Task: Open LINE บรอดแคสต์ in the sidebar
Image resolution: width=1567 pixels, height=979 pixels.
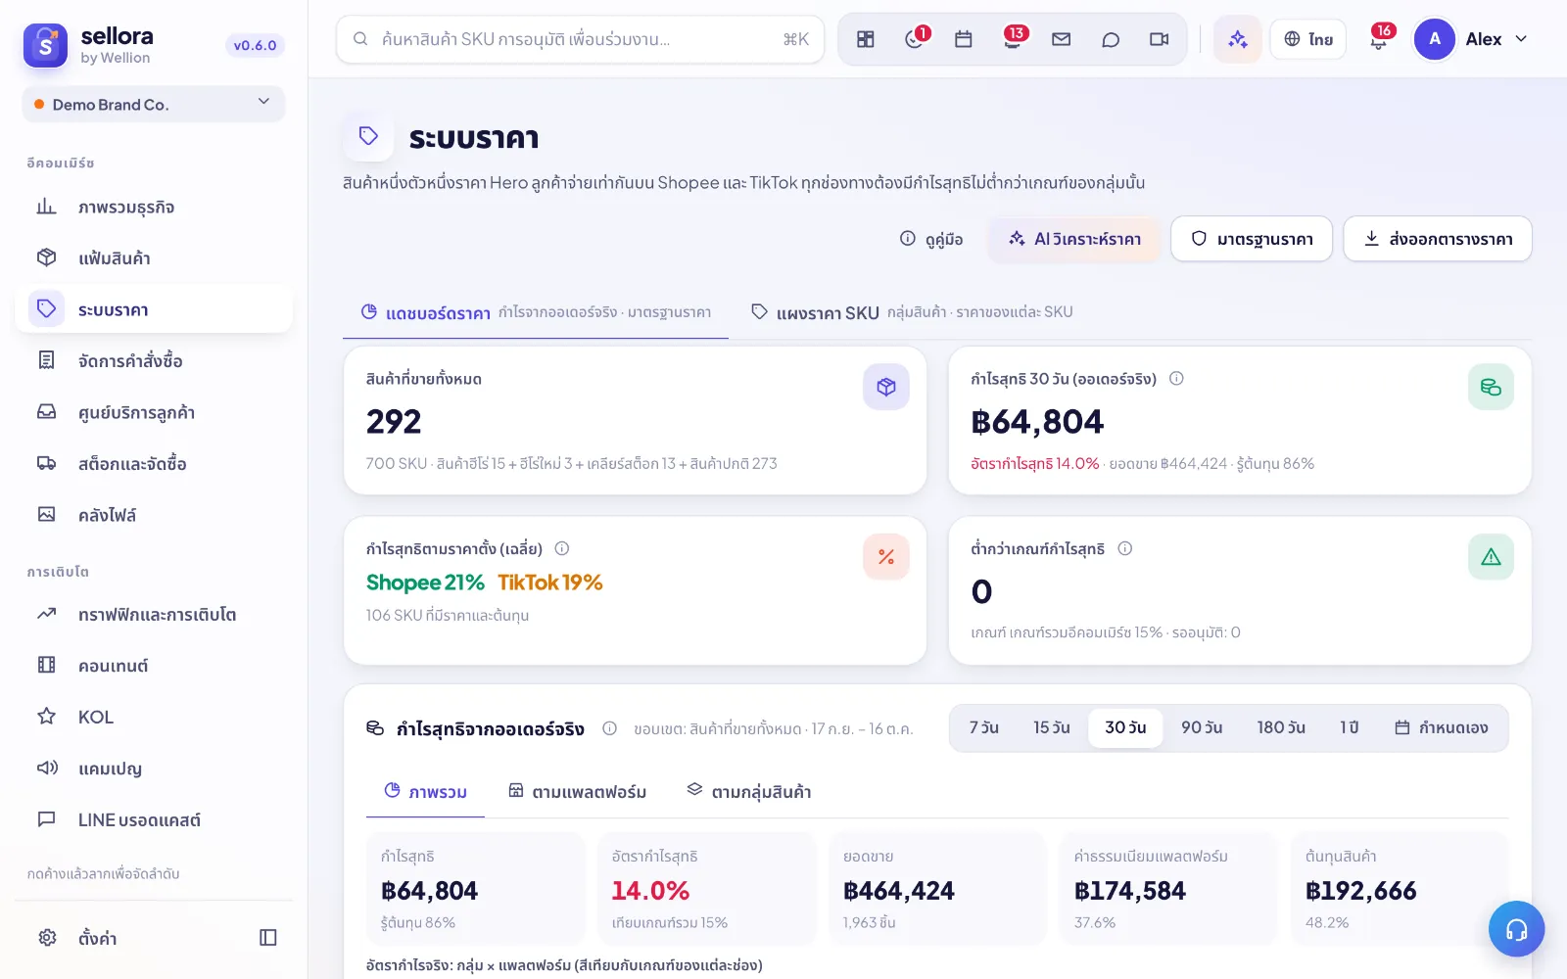Action: click(x=154, y=819)
